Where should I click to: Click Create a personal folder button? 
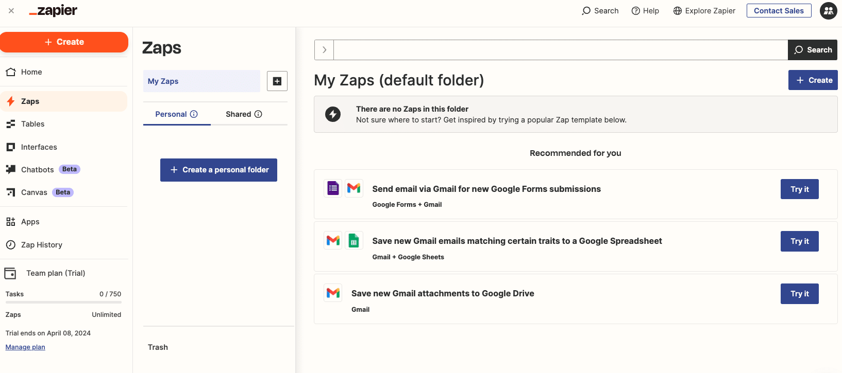tap(218, 170)
